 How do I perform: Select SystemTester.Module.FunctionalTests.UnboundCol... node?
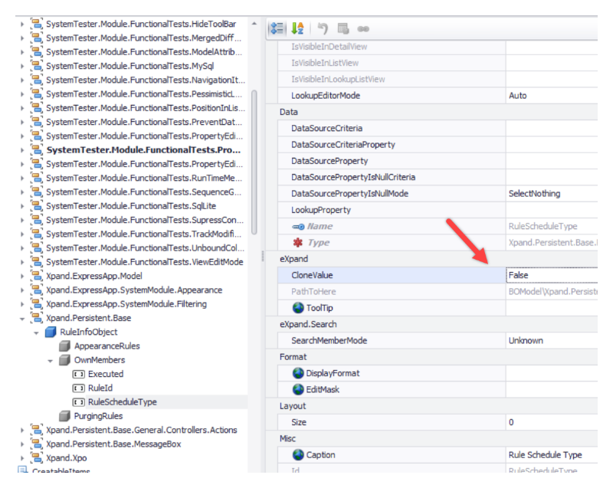[x=145, y=248]
